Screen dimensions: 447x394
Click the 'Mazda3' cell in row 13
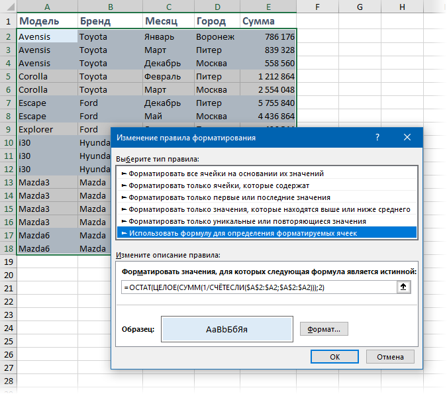click(x=47, y=182)
